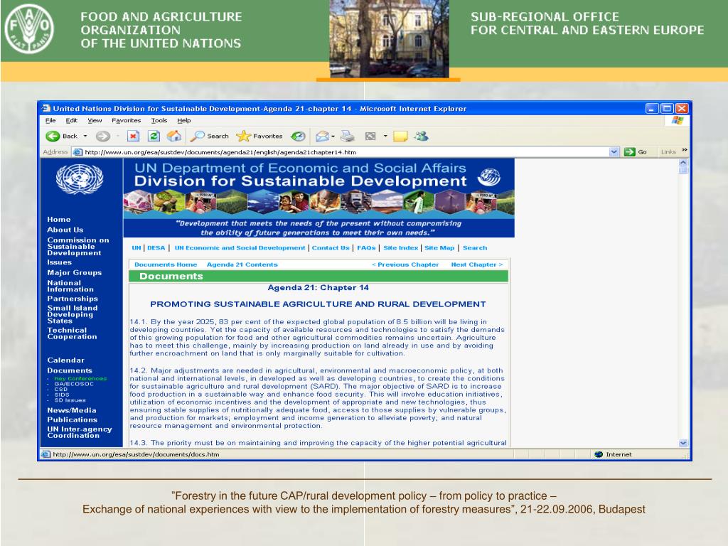Click the Messenger people icon
The width and height of the screenshot is (728, 546).
click(421, 136)
